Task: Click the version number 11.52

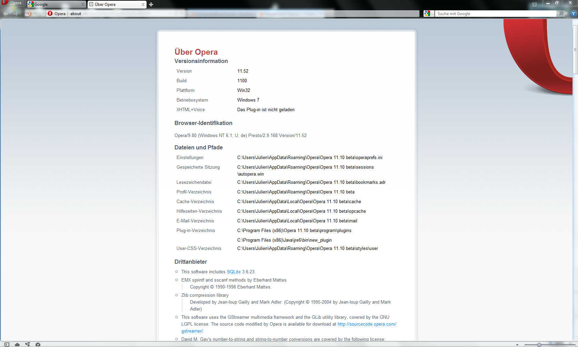Action: pyautogui.click(x=243, y=71)
